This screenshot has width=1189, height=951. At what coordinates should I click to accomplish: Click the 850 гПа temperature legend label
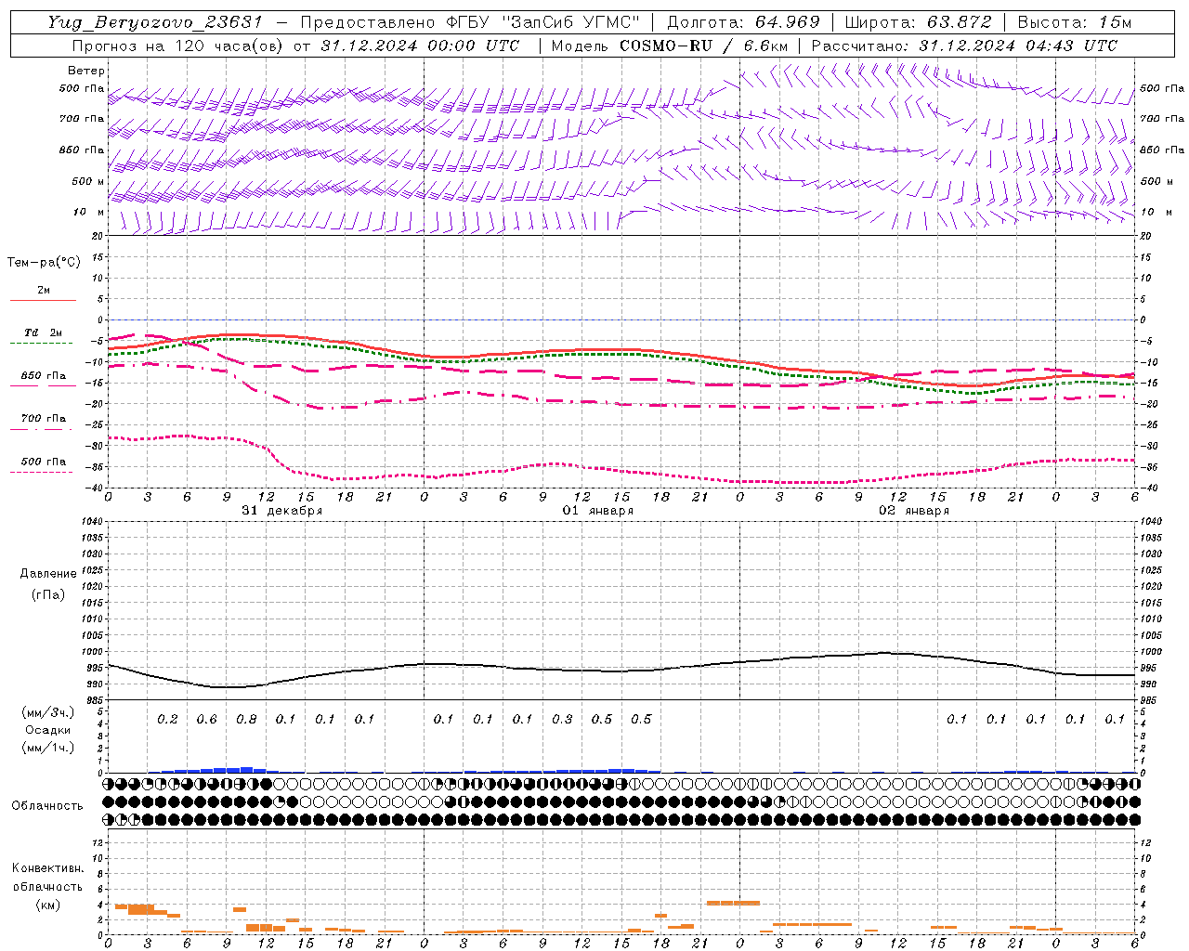(x=44, y=376)
